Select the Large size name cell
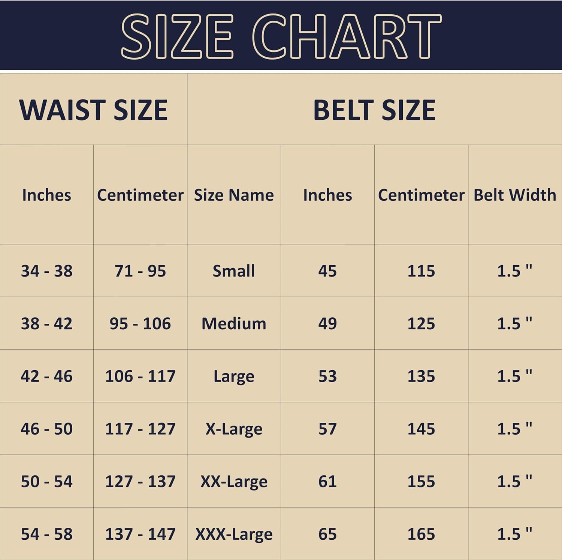This screenshot has width=562, height=560. [x=234, y=376]
